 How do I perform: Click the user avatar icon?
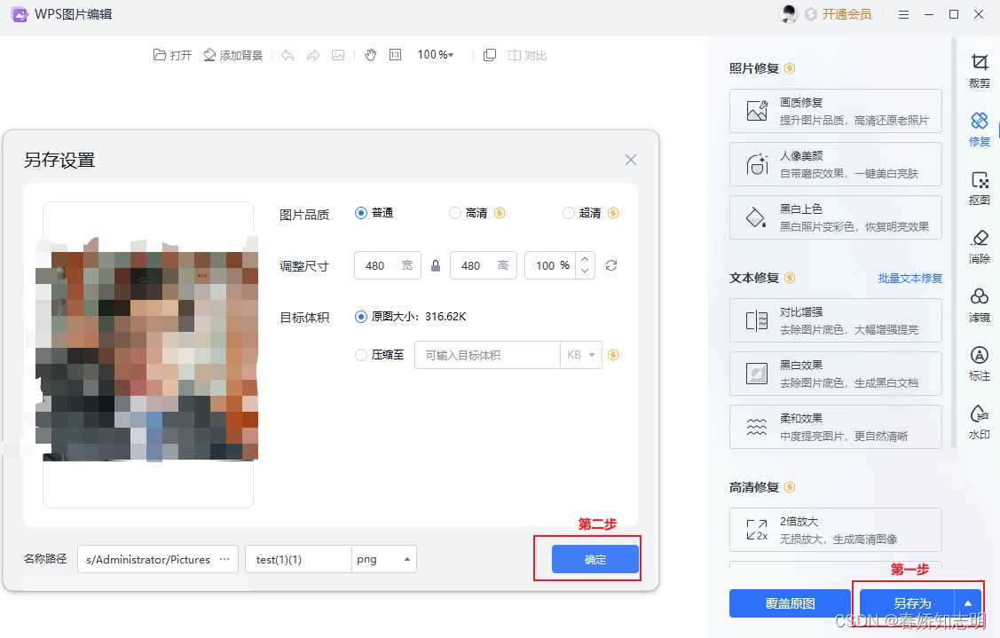[x=789, y=14]
